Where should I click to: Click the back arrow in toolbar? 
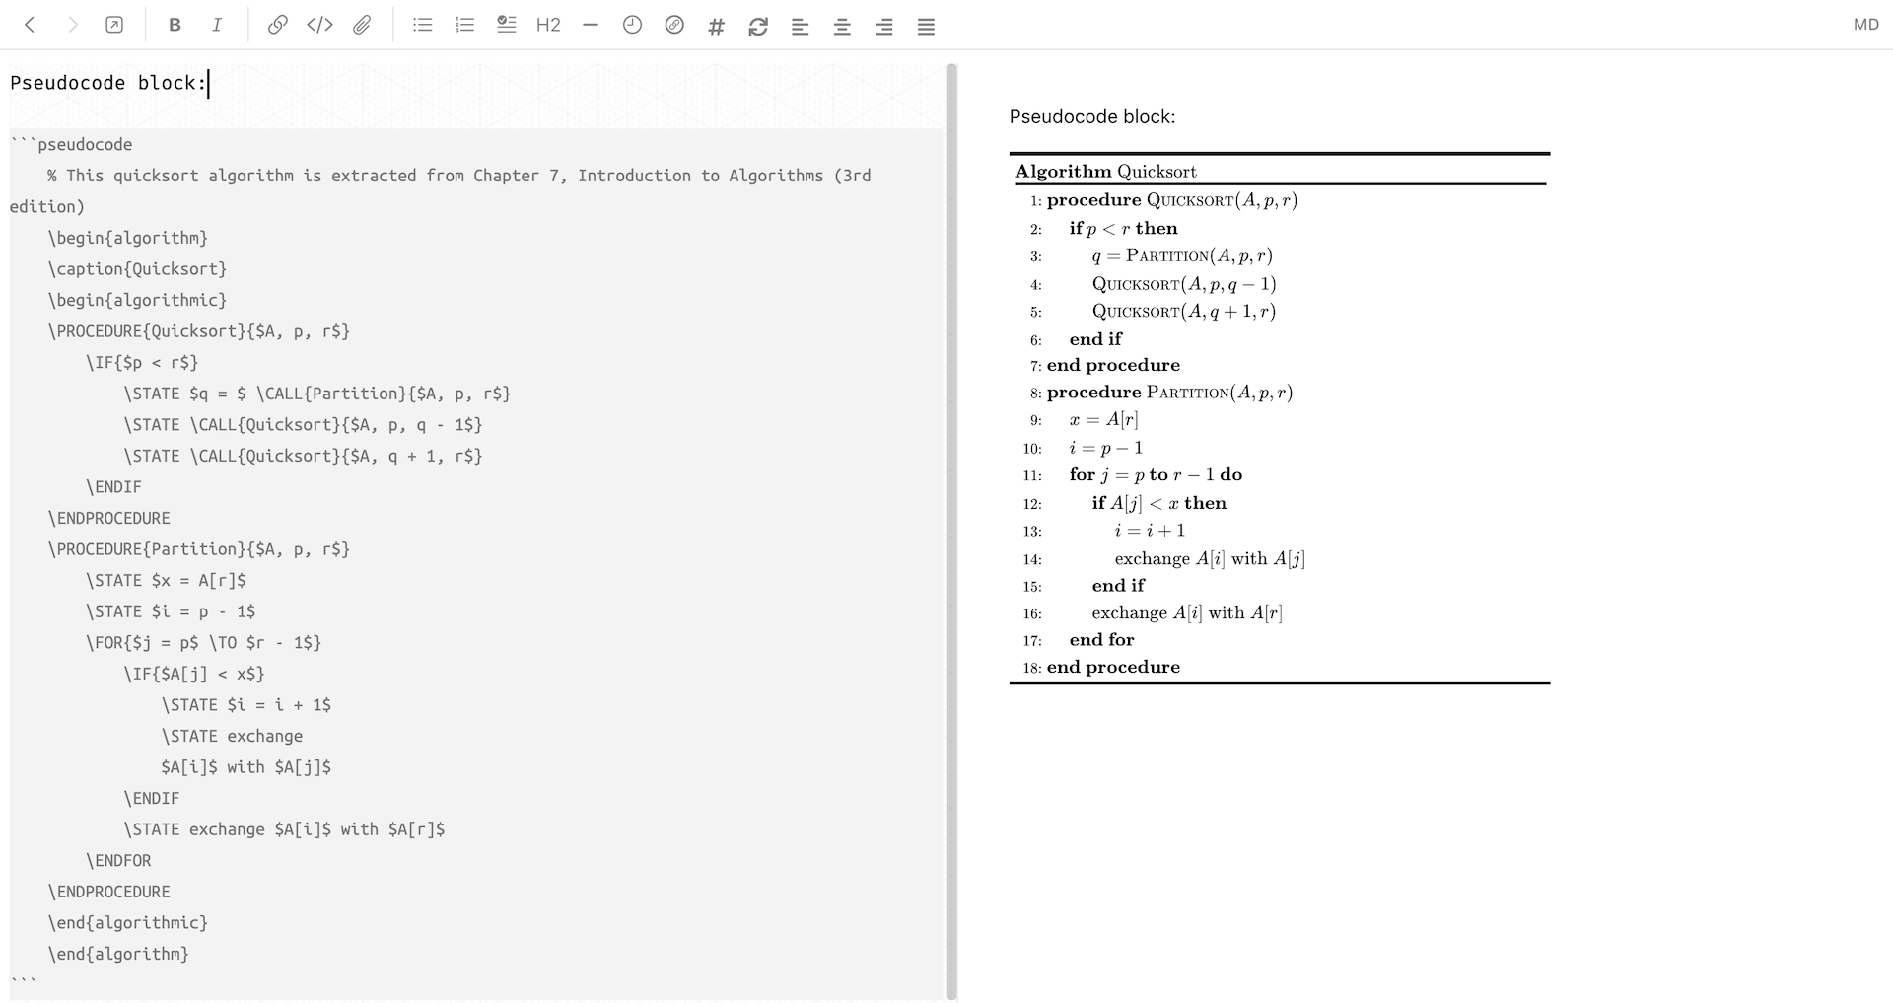30,26
